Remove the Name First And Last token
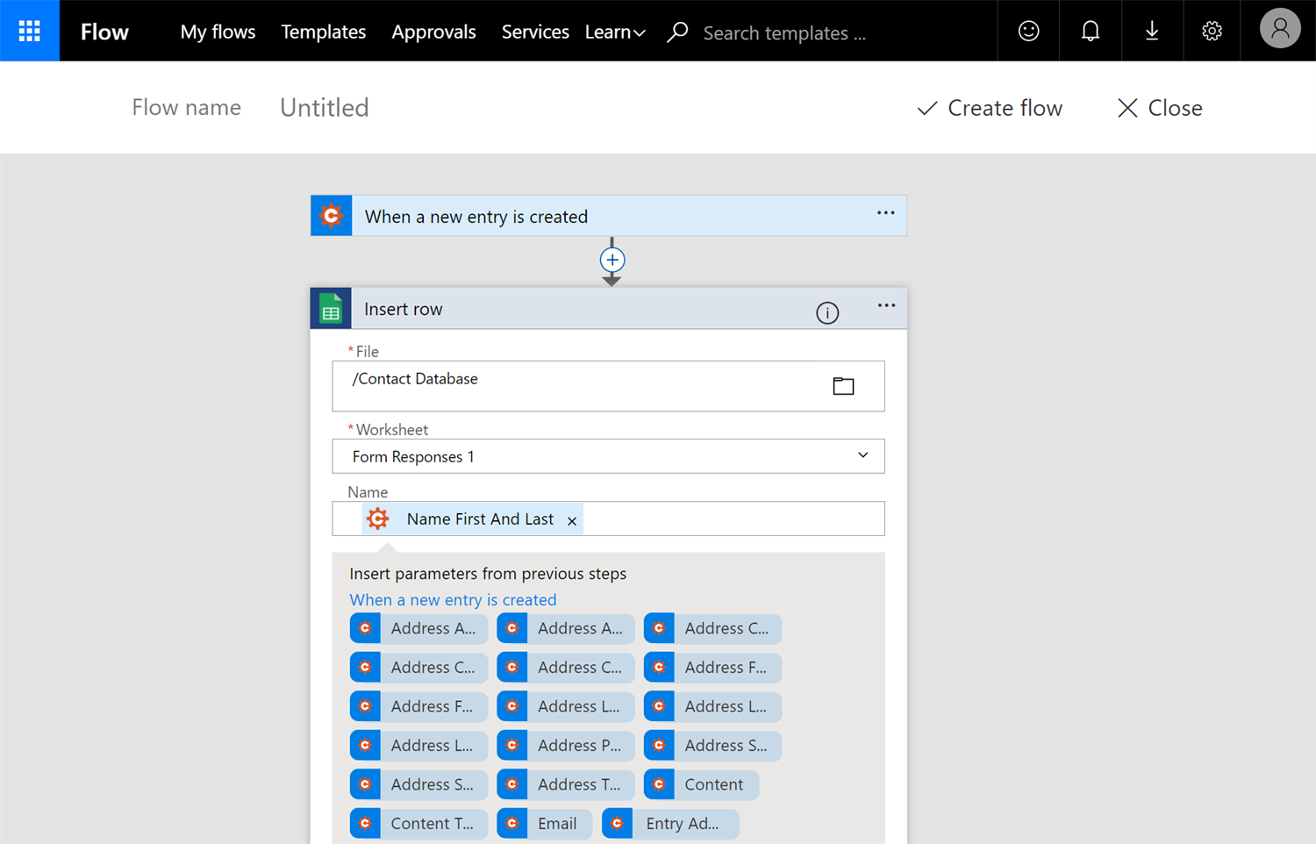 click(x=572, y=521)
